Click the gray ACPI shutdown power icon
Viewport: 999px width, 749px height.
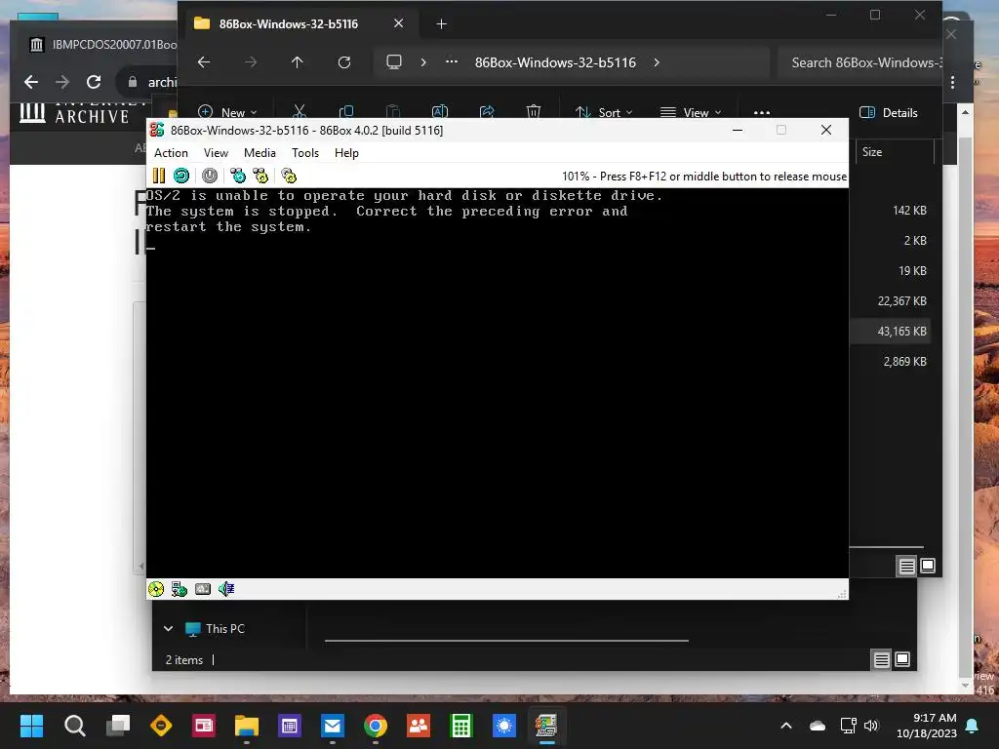coord(210,176)
